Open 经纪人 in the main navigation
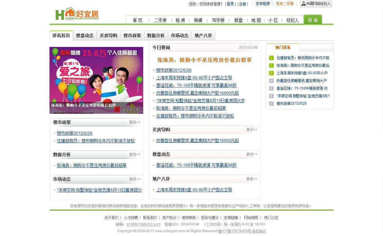 [x=293, y=20]
